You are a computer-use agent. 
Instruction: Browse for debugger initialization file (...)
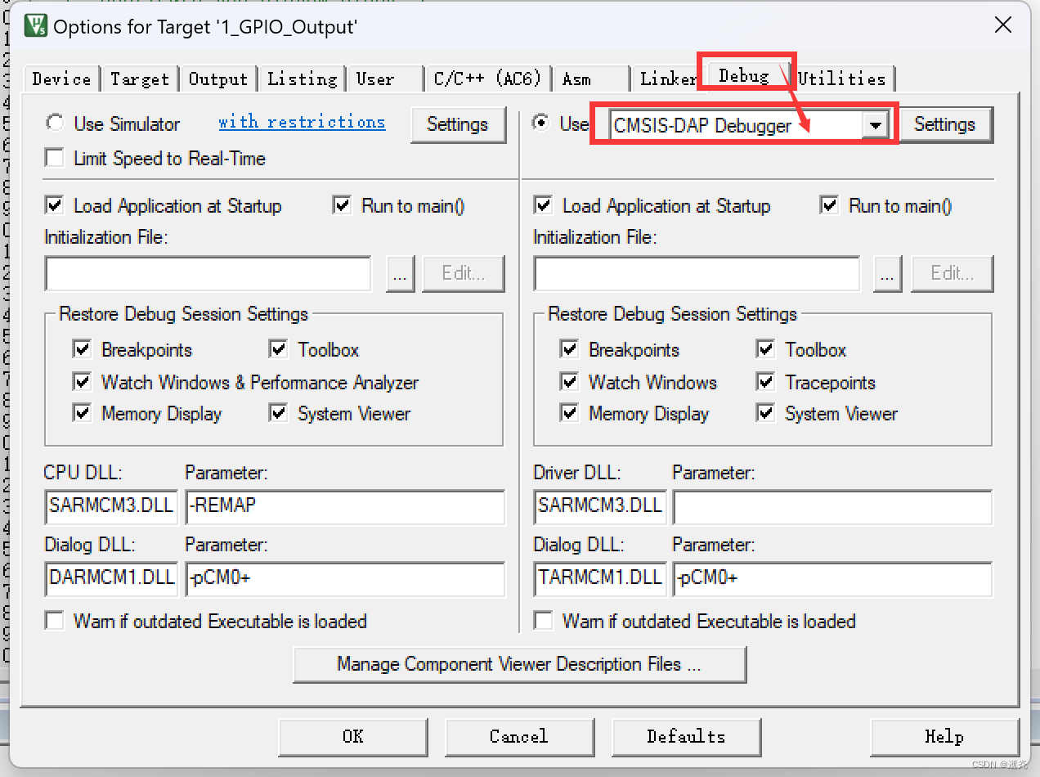888,273
